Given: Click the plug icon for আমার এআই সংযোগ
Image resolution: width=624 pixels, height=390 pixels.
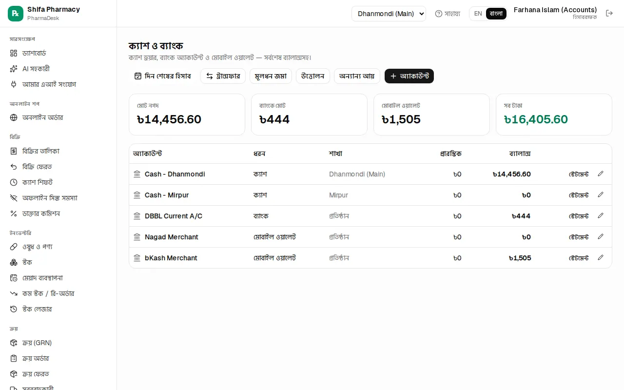Looking at the screenshot, I should 14,84.
